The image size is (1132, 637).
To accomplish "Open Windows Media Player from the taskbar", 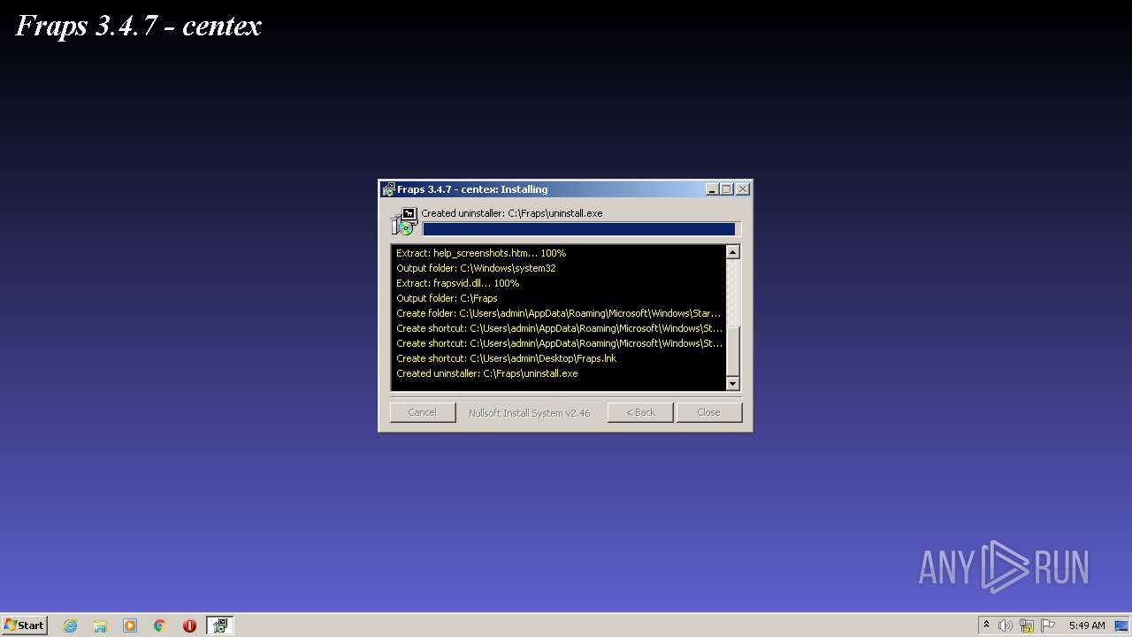I will [130, 625].
